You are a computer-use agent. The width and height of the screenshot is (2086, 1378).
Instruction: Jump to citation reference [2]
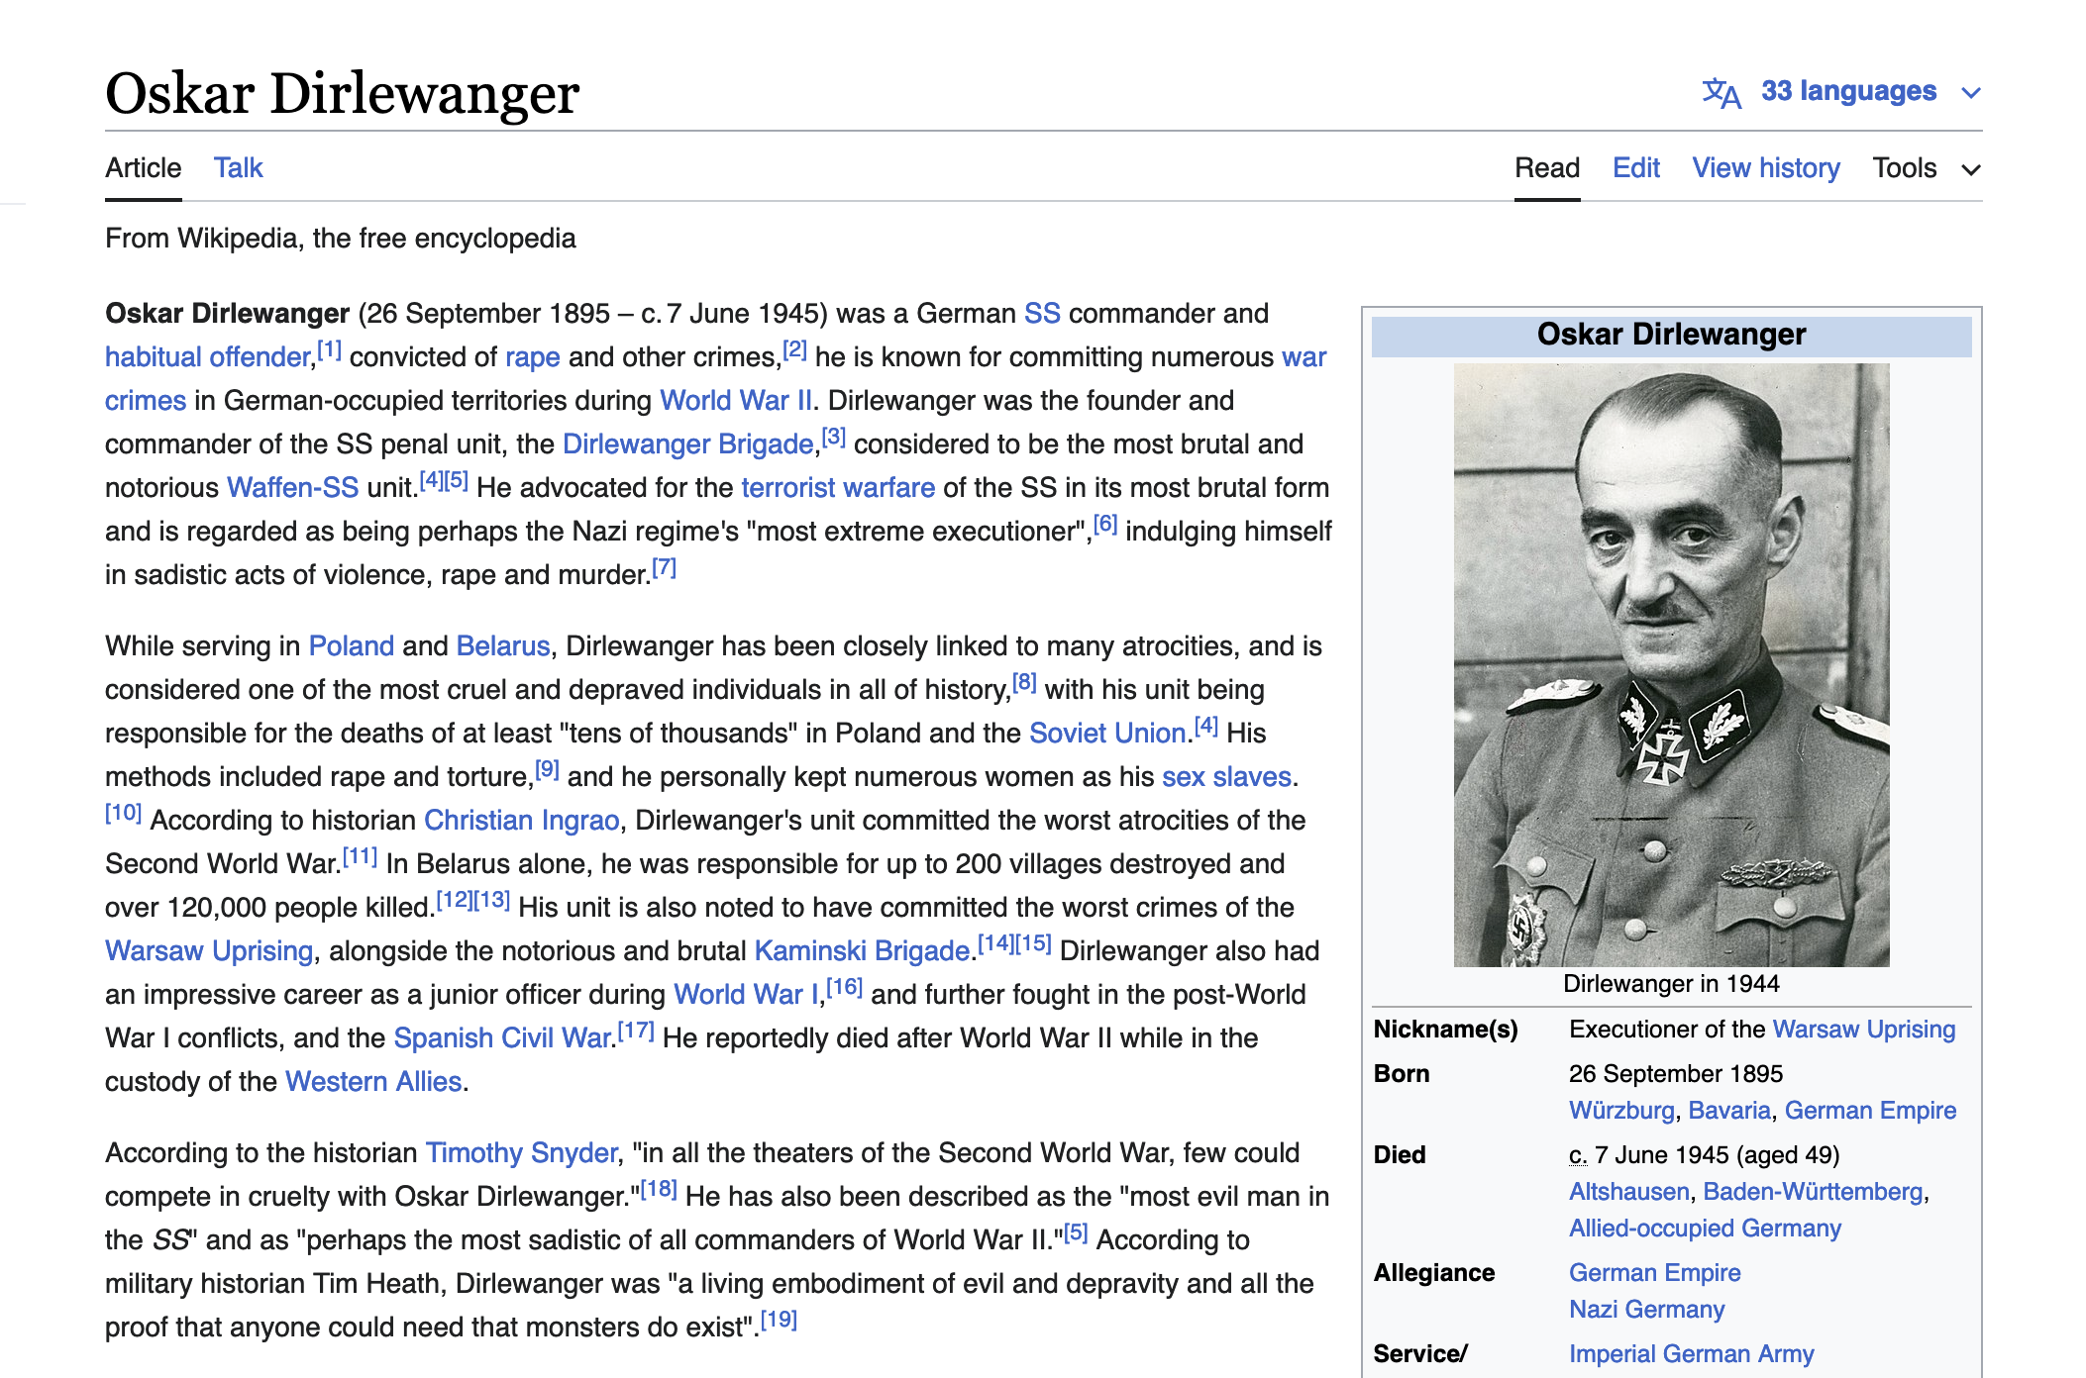tap(795, 349)
